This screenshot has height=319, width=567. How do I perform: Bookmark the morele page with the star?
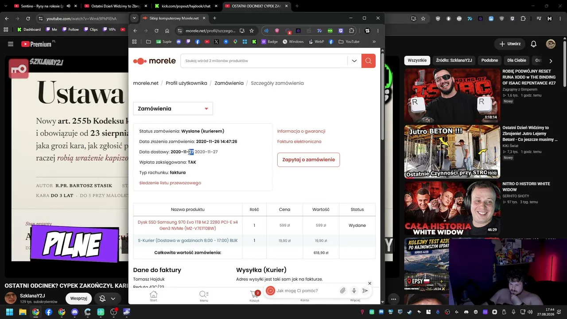(252, 31)
